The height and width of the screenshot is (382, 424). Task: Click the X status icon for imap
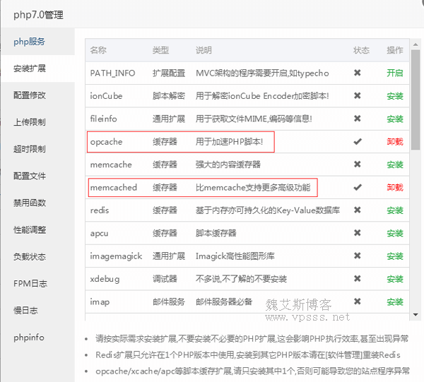[358, 302]
